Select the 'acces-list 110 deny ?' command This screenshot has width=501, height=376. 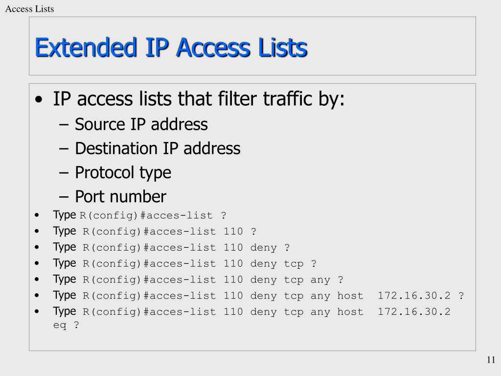[171, 247]
